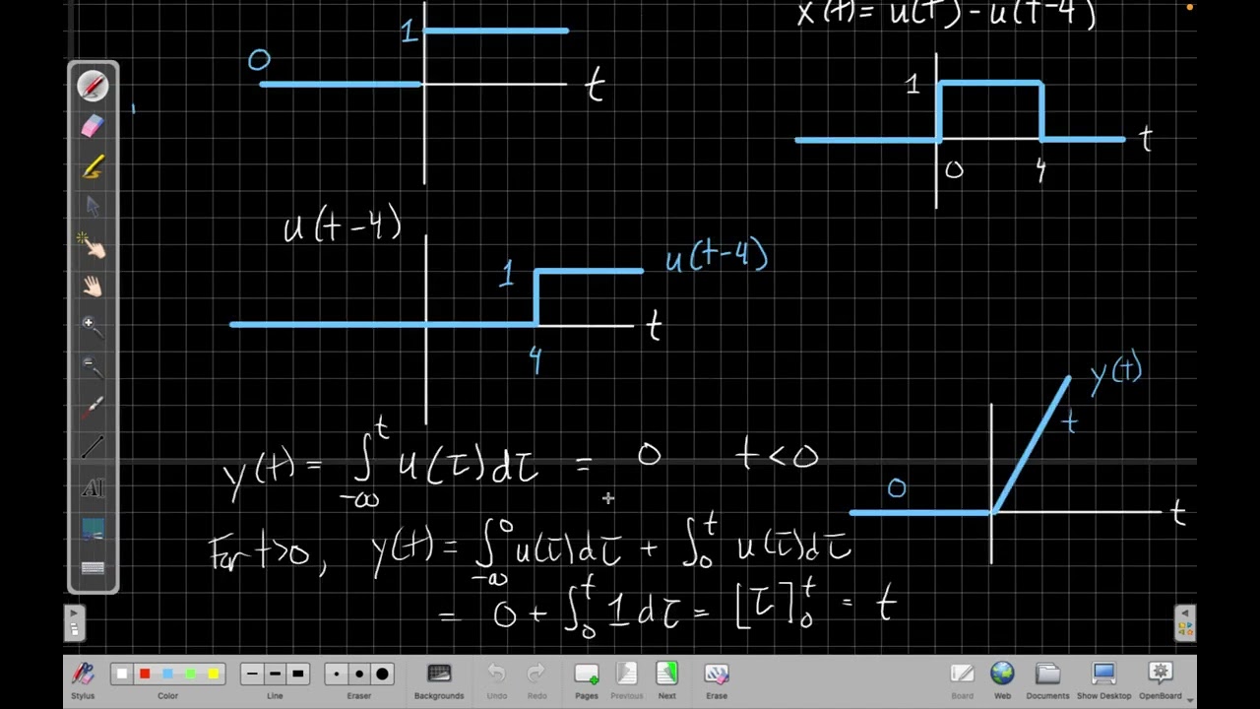
Task: Pick the green pen color
Action: point(190,674)
